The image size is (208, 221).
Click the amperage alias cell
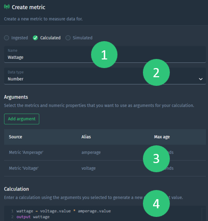pyautogui.click(x=91, y=152)
